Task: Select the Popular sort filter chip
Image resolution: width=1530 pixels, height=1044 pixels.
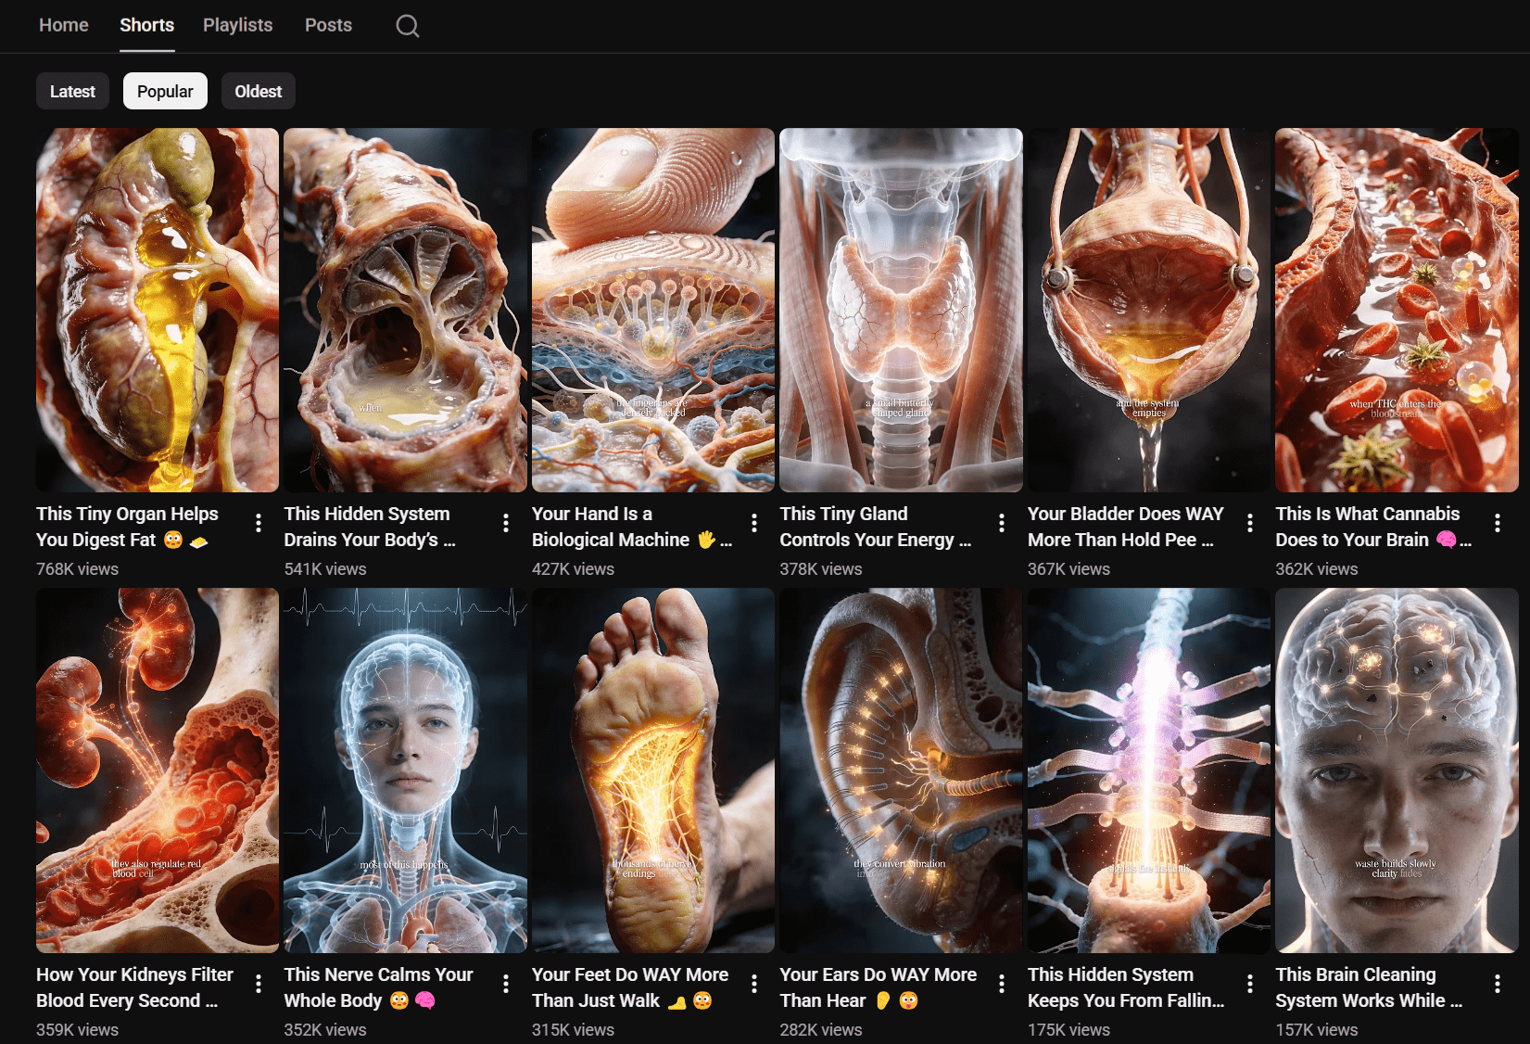Action: pyautogui.click(x=165, y=91)
